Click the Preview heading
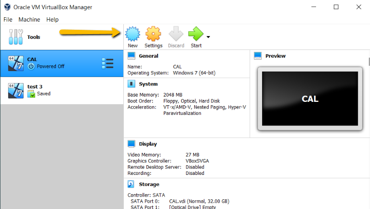Image resolution: width=370 pixels, height=209 pixels. click(x=276, y=56)
